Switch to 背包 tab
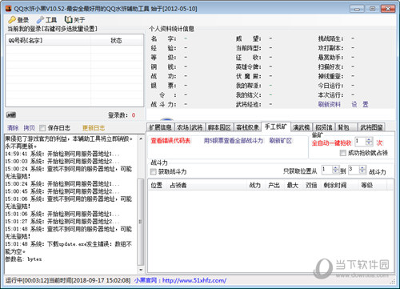The image size is (400, 289). click(x=346, y=127)
